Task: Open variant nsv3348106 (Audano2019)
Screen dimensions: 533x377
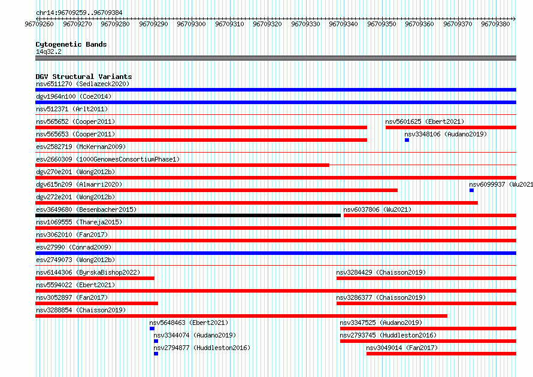Action: [446, 134]
